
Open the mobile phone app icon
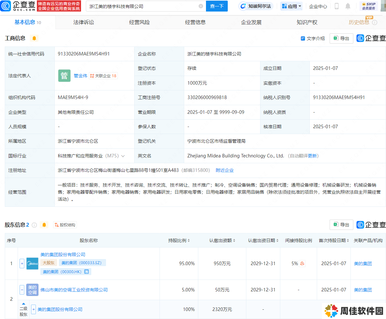pyautogui.click(x=337, y=6)
